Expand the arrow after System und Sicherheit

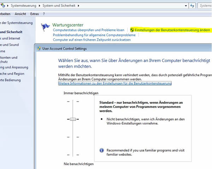(78, 6)
